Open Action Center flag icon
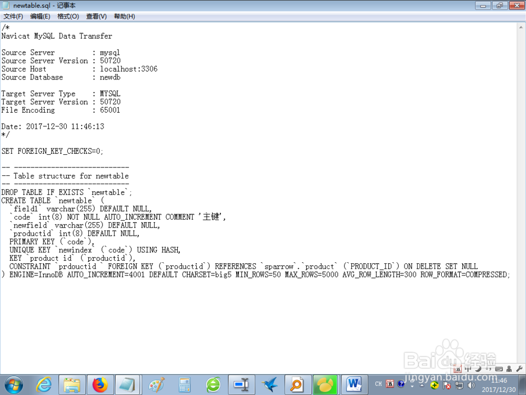 [x=447, y=386]
